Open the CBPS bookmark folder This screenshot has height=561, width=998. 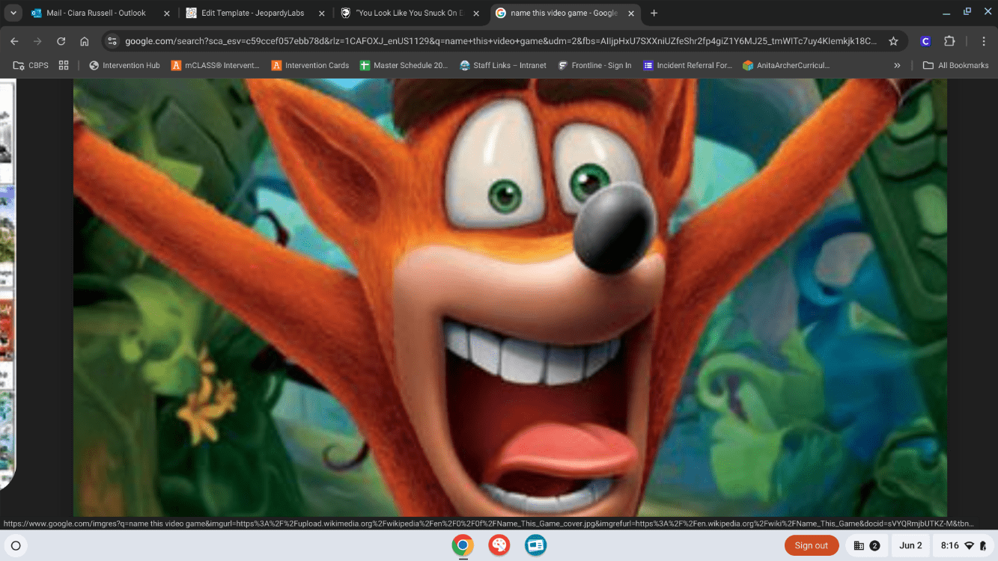(x=31, y=65)
